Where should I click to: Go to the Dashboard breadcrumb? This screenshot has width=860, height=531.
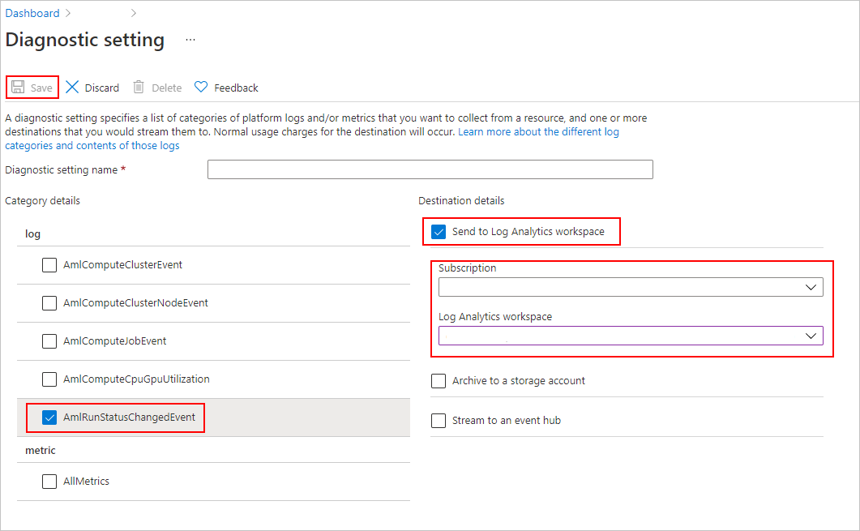(32, 13)
